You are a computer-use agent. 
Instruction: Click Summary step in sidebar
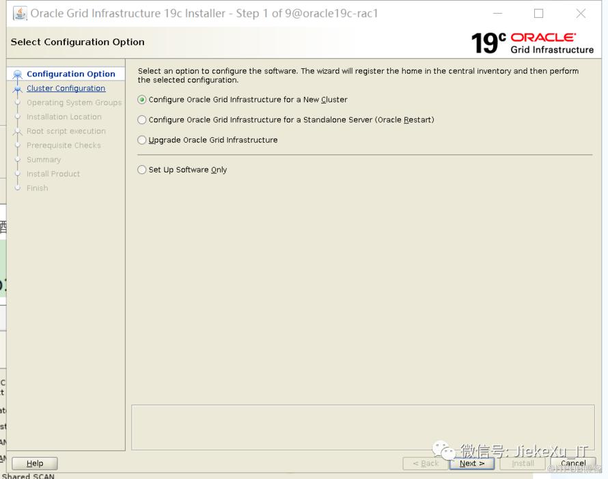coord(44,160)
